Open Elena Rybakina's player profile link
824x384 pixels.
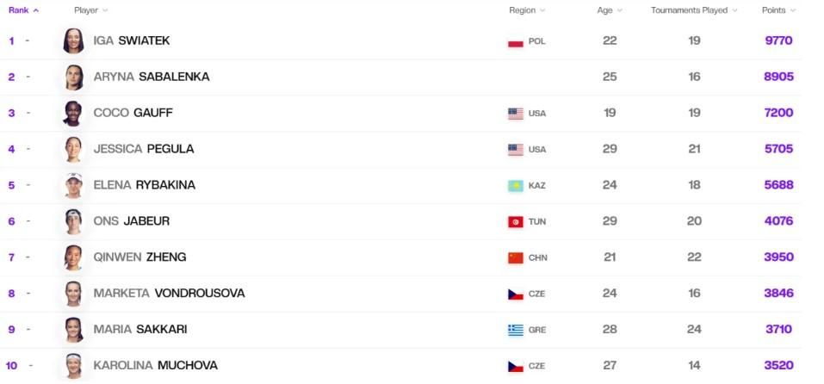pyautogui.click(x=144, y=185)
